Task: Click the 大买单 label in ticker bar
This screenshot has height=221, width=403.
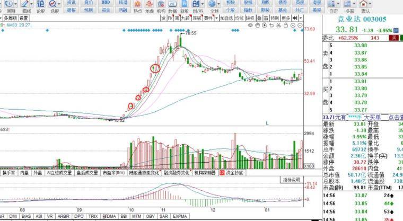Action: (372, 118)
